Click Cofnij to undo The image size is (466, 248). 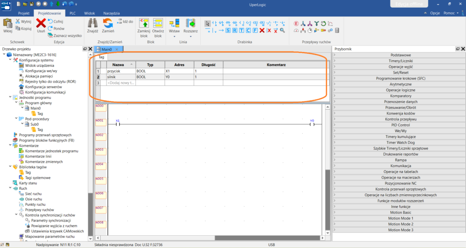pyautogui.click(x=56, y=21)
